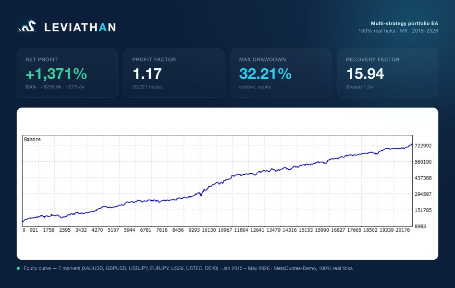
Task: Click the +1,371% net profit value
Action: pyautogui.click(x=56, y=73)
